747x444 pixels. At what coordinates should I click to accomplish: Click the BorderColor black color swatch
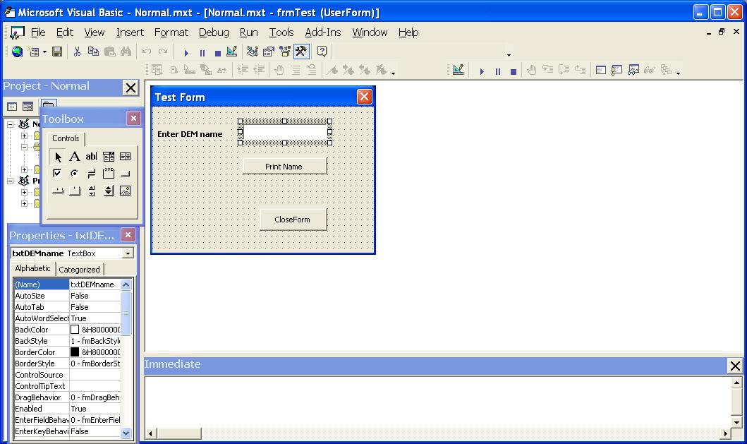[75, 352]
